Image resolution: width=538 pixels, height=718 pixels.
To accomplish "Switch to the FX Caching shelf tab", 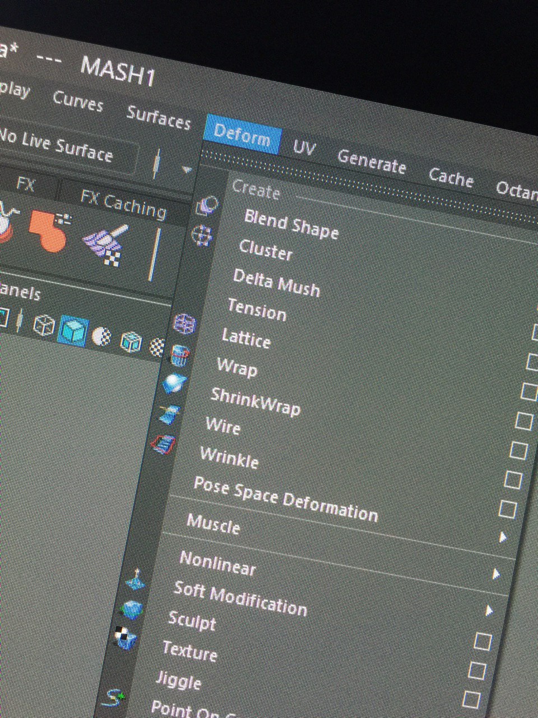I will pyautogui.click(x=123, y=204).
